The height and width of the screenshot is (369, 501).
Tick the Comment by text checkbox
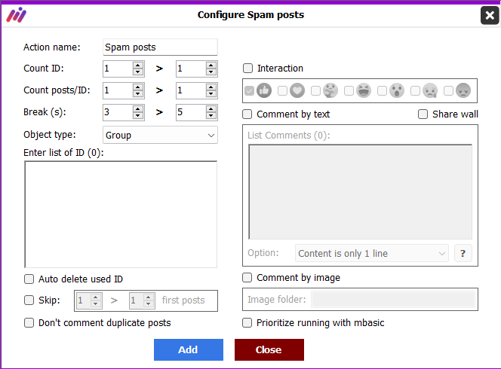[x=247, y=114]
